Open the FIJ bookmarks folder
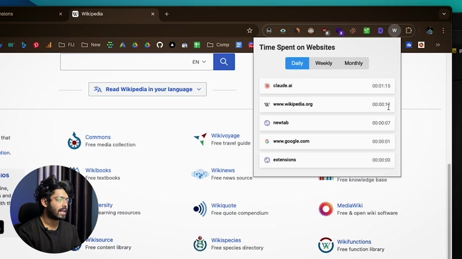Viewport: 462px width, 259px height. pyautogui.click(x=67, y=45)
